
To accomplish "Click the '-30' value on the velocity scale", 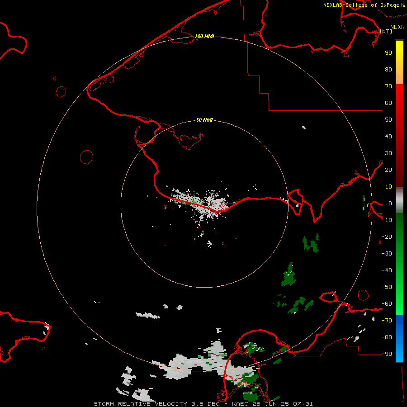I will click(387, 254).
